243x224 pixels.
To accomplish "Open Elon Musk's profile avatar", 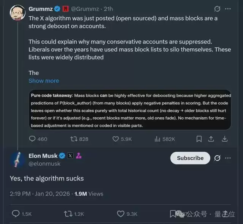I will [x=17, y=159].
